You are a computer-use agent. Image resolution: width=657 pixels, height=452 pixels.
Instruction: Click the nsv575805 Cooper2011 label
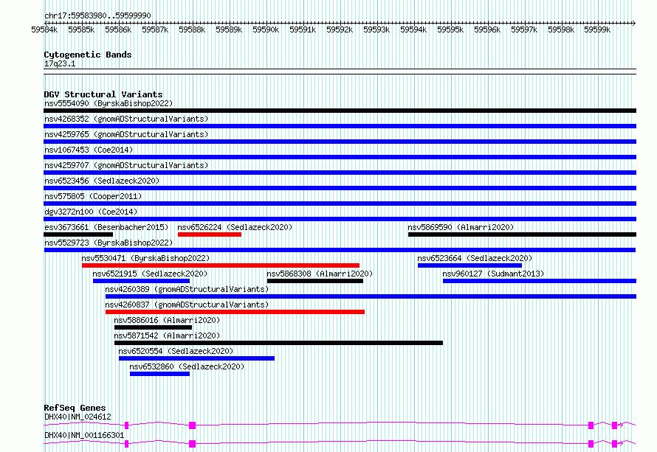93,196
